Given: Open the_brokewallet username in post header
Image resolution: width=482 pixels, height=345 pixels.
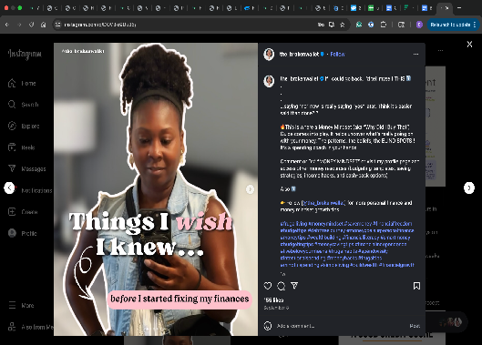Looking at the screenshot, I should point(299,55).
